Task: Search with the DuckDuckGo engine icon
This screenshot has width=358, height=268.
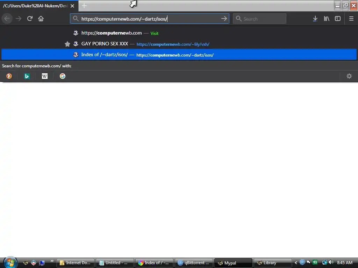Action: (x=9, y=76)
